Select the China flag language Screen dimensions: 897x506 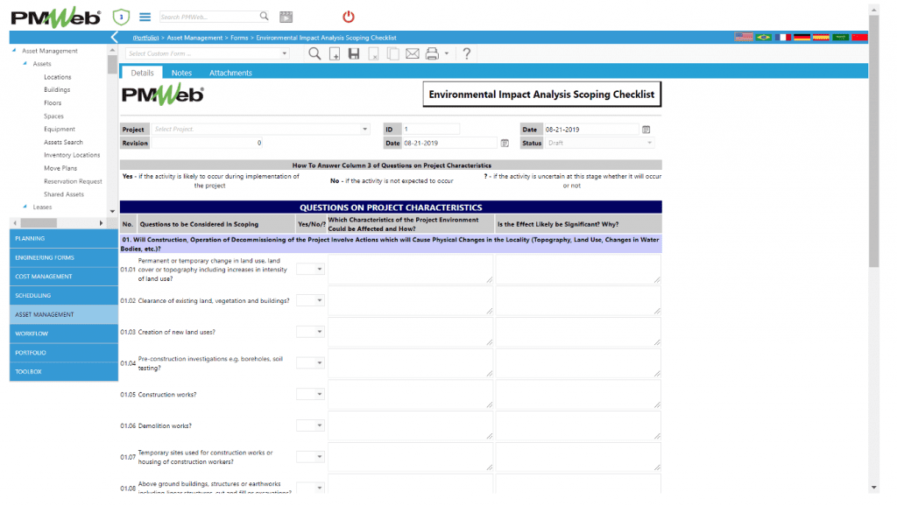click(860, 37)
